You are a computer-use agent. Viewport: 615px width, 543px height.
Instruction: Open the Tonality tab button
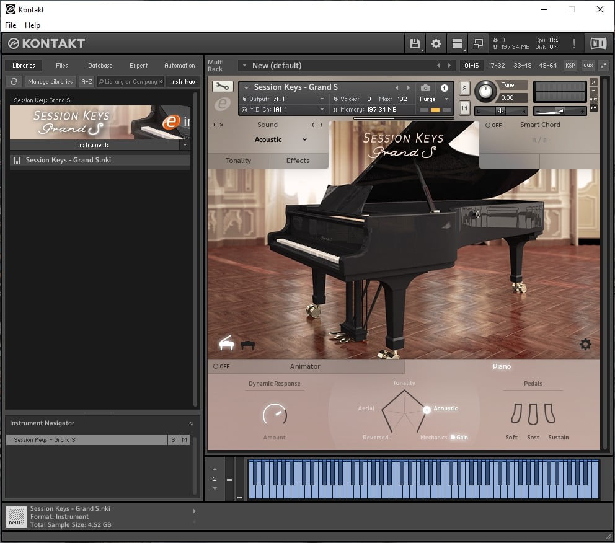click(238, 161)
